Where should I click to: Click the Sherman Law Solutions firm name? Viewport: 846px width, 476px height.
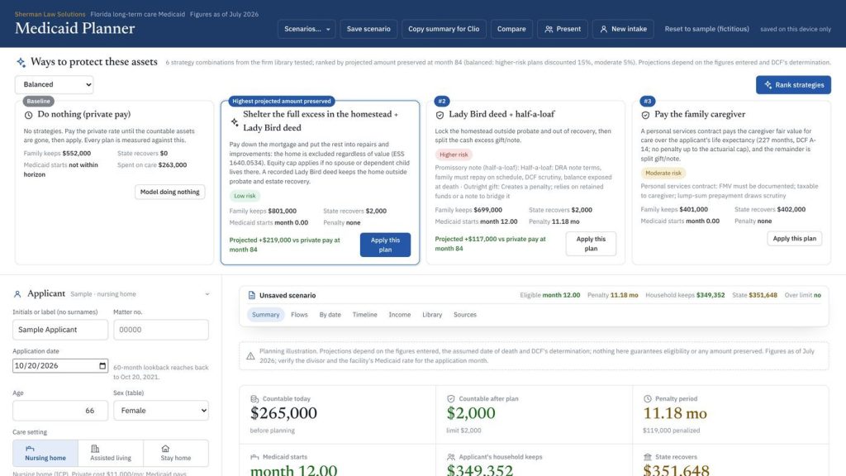tap(50, 14)
